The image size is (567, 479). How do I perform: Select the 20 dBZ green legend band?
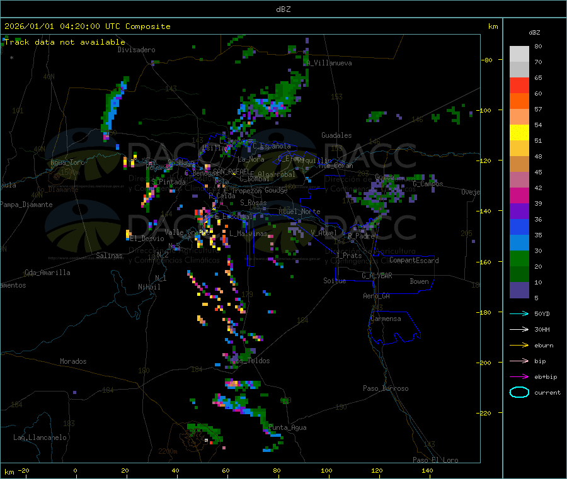click(x=519, y=258)
